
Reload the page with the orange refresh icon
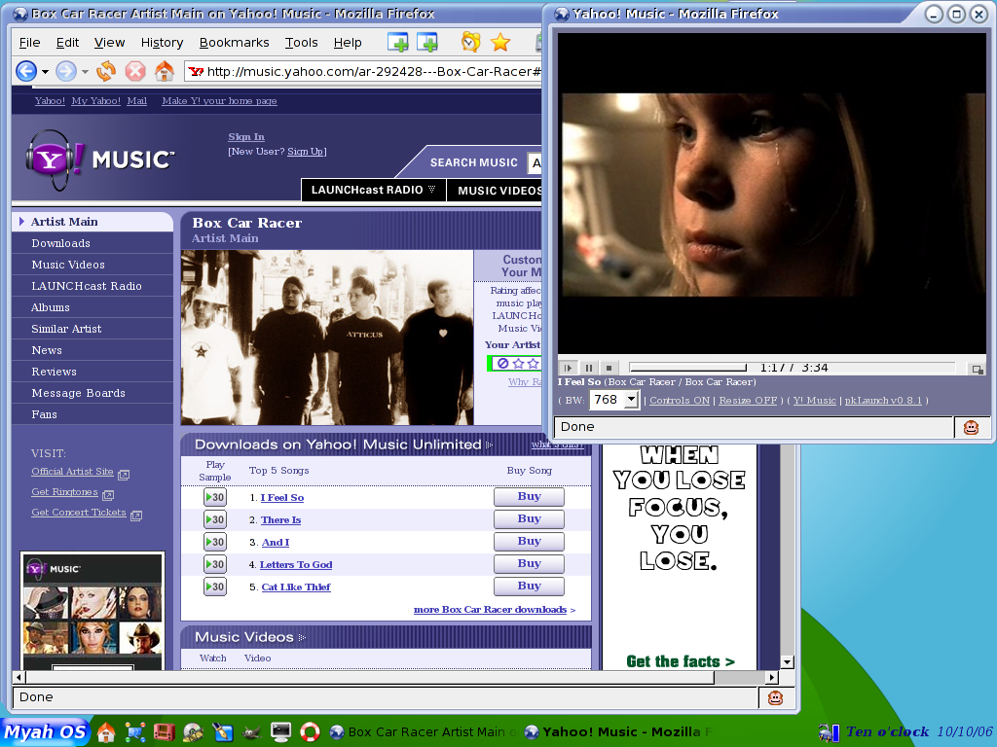click(x=105, y=70)
